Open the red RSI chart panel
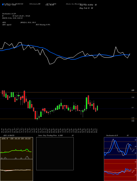 (x=120, y=170)
